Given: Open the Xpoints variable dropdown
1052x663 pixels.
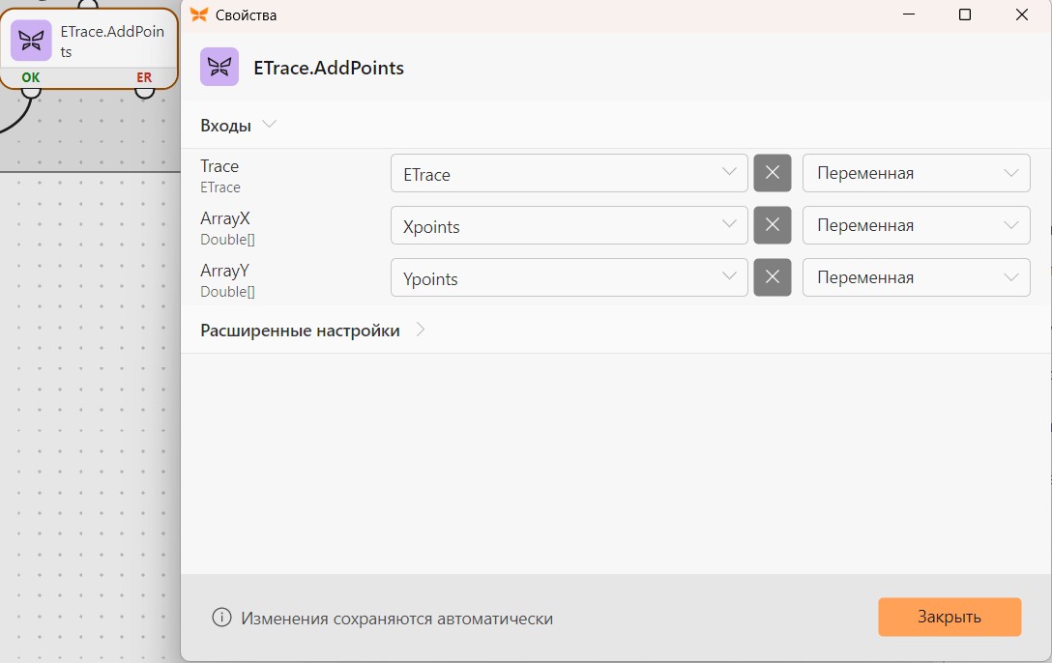Looking at the screenshot, I should coord(569,226).
